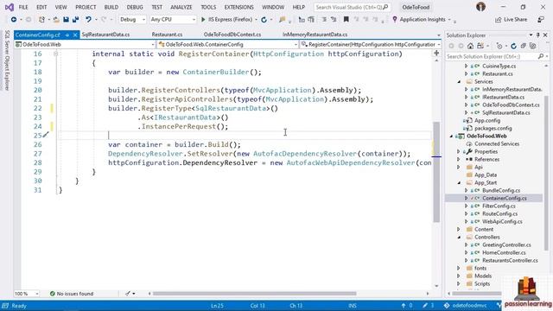This screenshot has height=311, width=553.
Task: Select WebApiConfig.cs in Solution Explorer
Action: pyautogui.click(x=502, y=221)
